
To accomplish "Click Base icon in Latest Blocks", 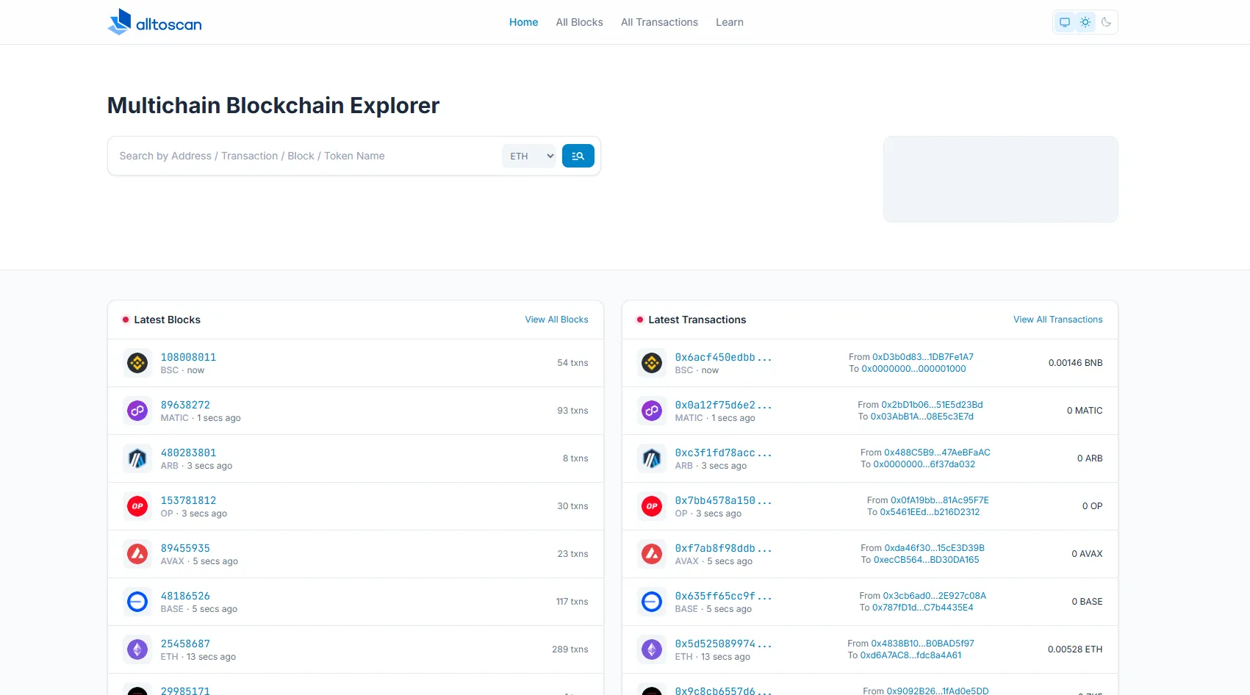I will click(x=137, y=602).
